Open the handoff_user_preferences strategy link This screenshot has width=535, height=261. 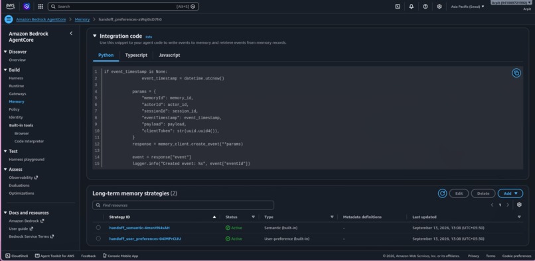click(145, 238)
